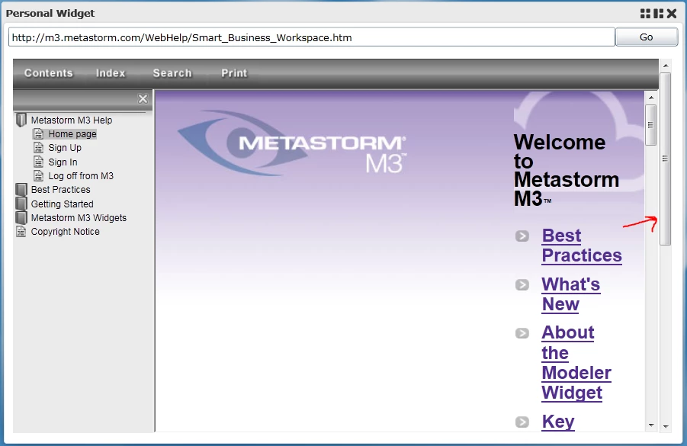Click the Home page document icon
The height and width of the screenshot is (446, 687).
click(x=39, y=134)
